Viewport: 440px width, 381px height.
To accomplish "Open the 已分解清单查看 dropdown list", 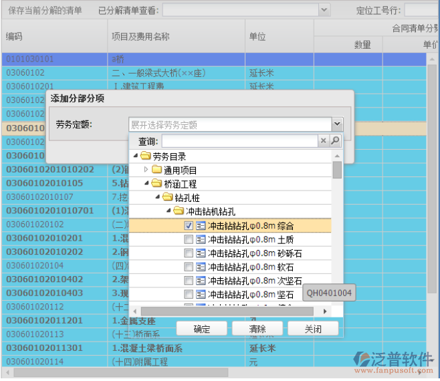I will click(x=324, y=10).
